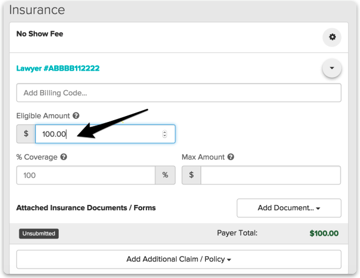Open the No Show Fee gear settings
This screenshot has height=278, width=360.
[x=332, y=37]
